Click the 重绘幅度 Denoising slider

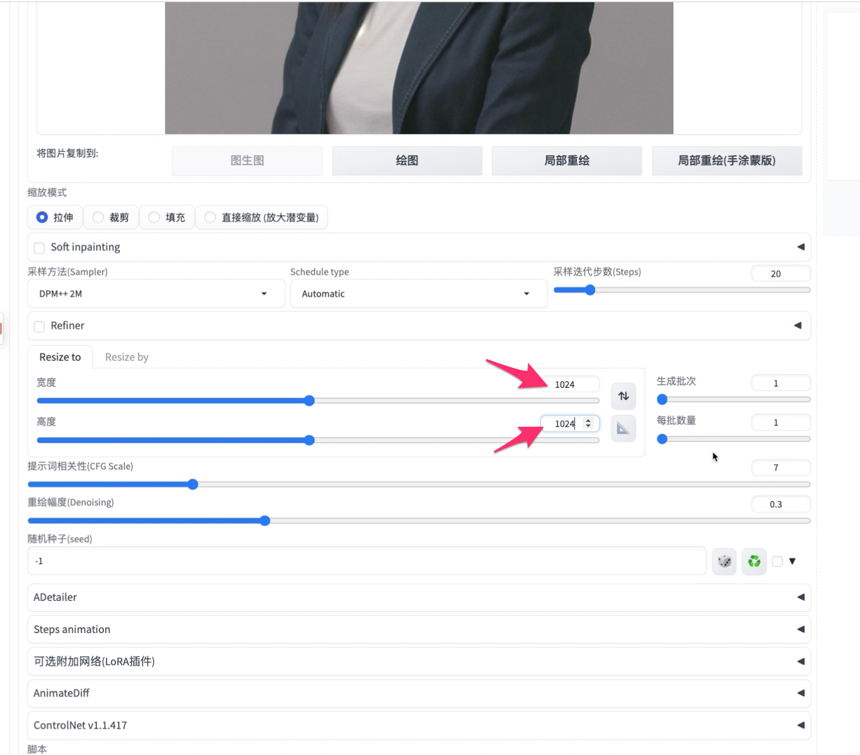coord(419,521)
